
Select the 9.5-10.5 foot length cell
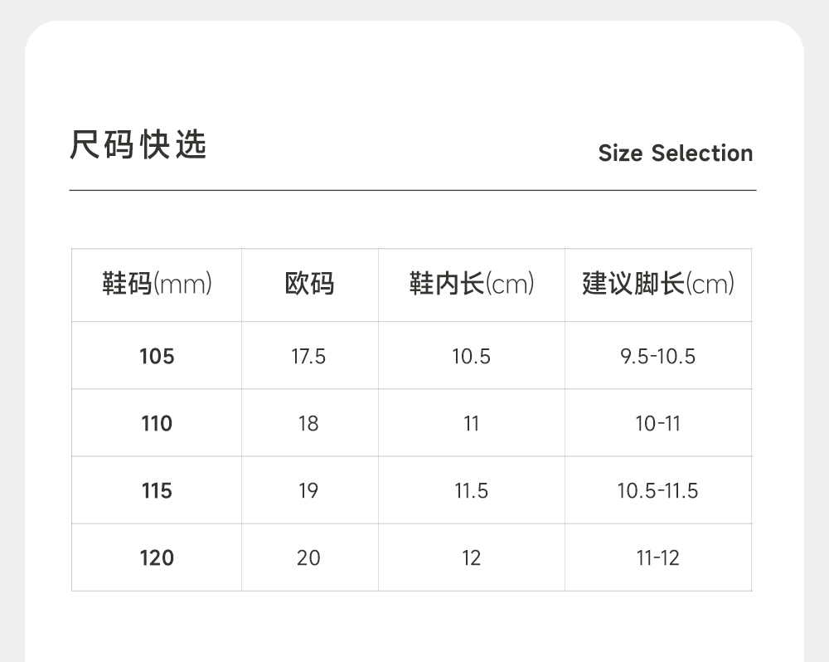click(658, 357)
